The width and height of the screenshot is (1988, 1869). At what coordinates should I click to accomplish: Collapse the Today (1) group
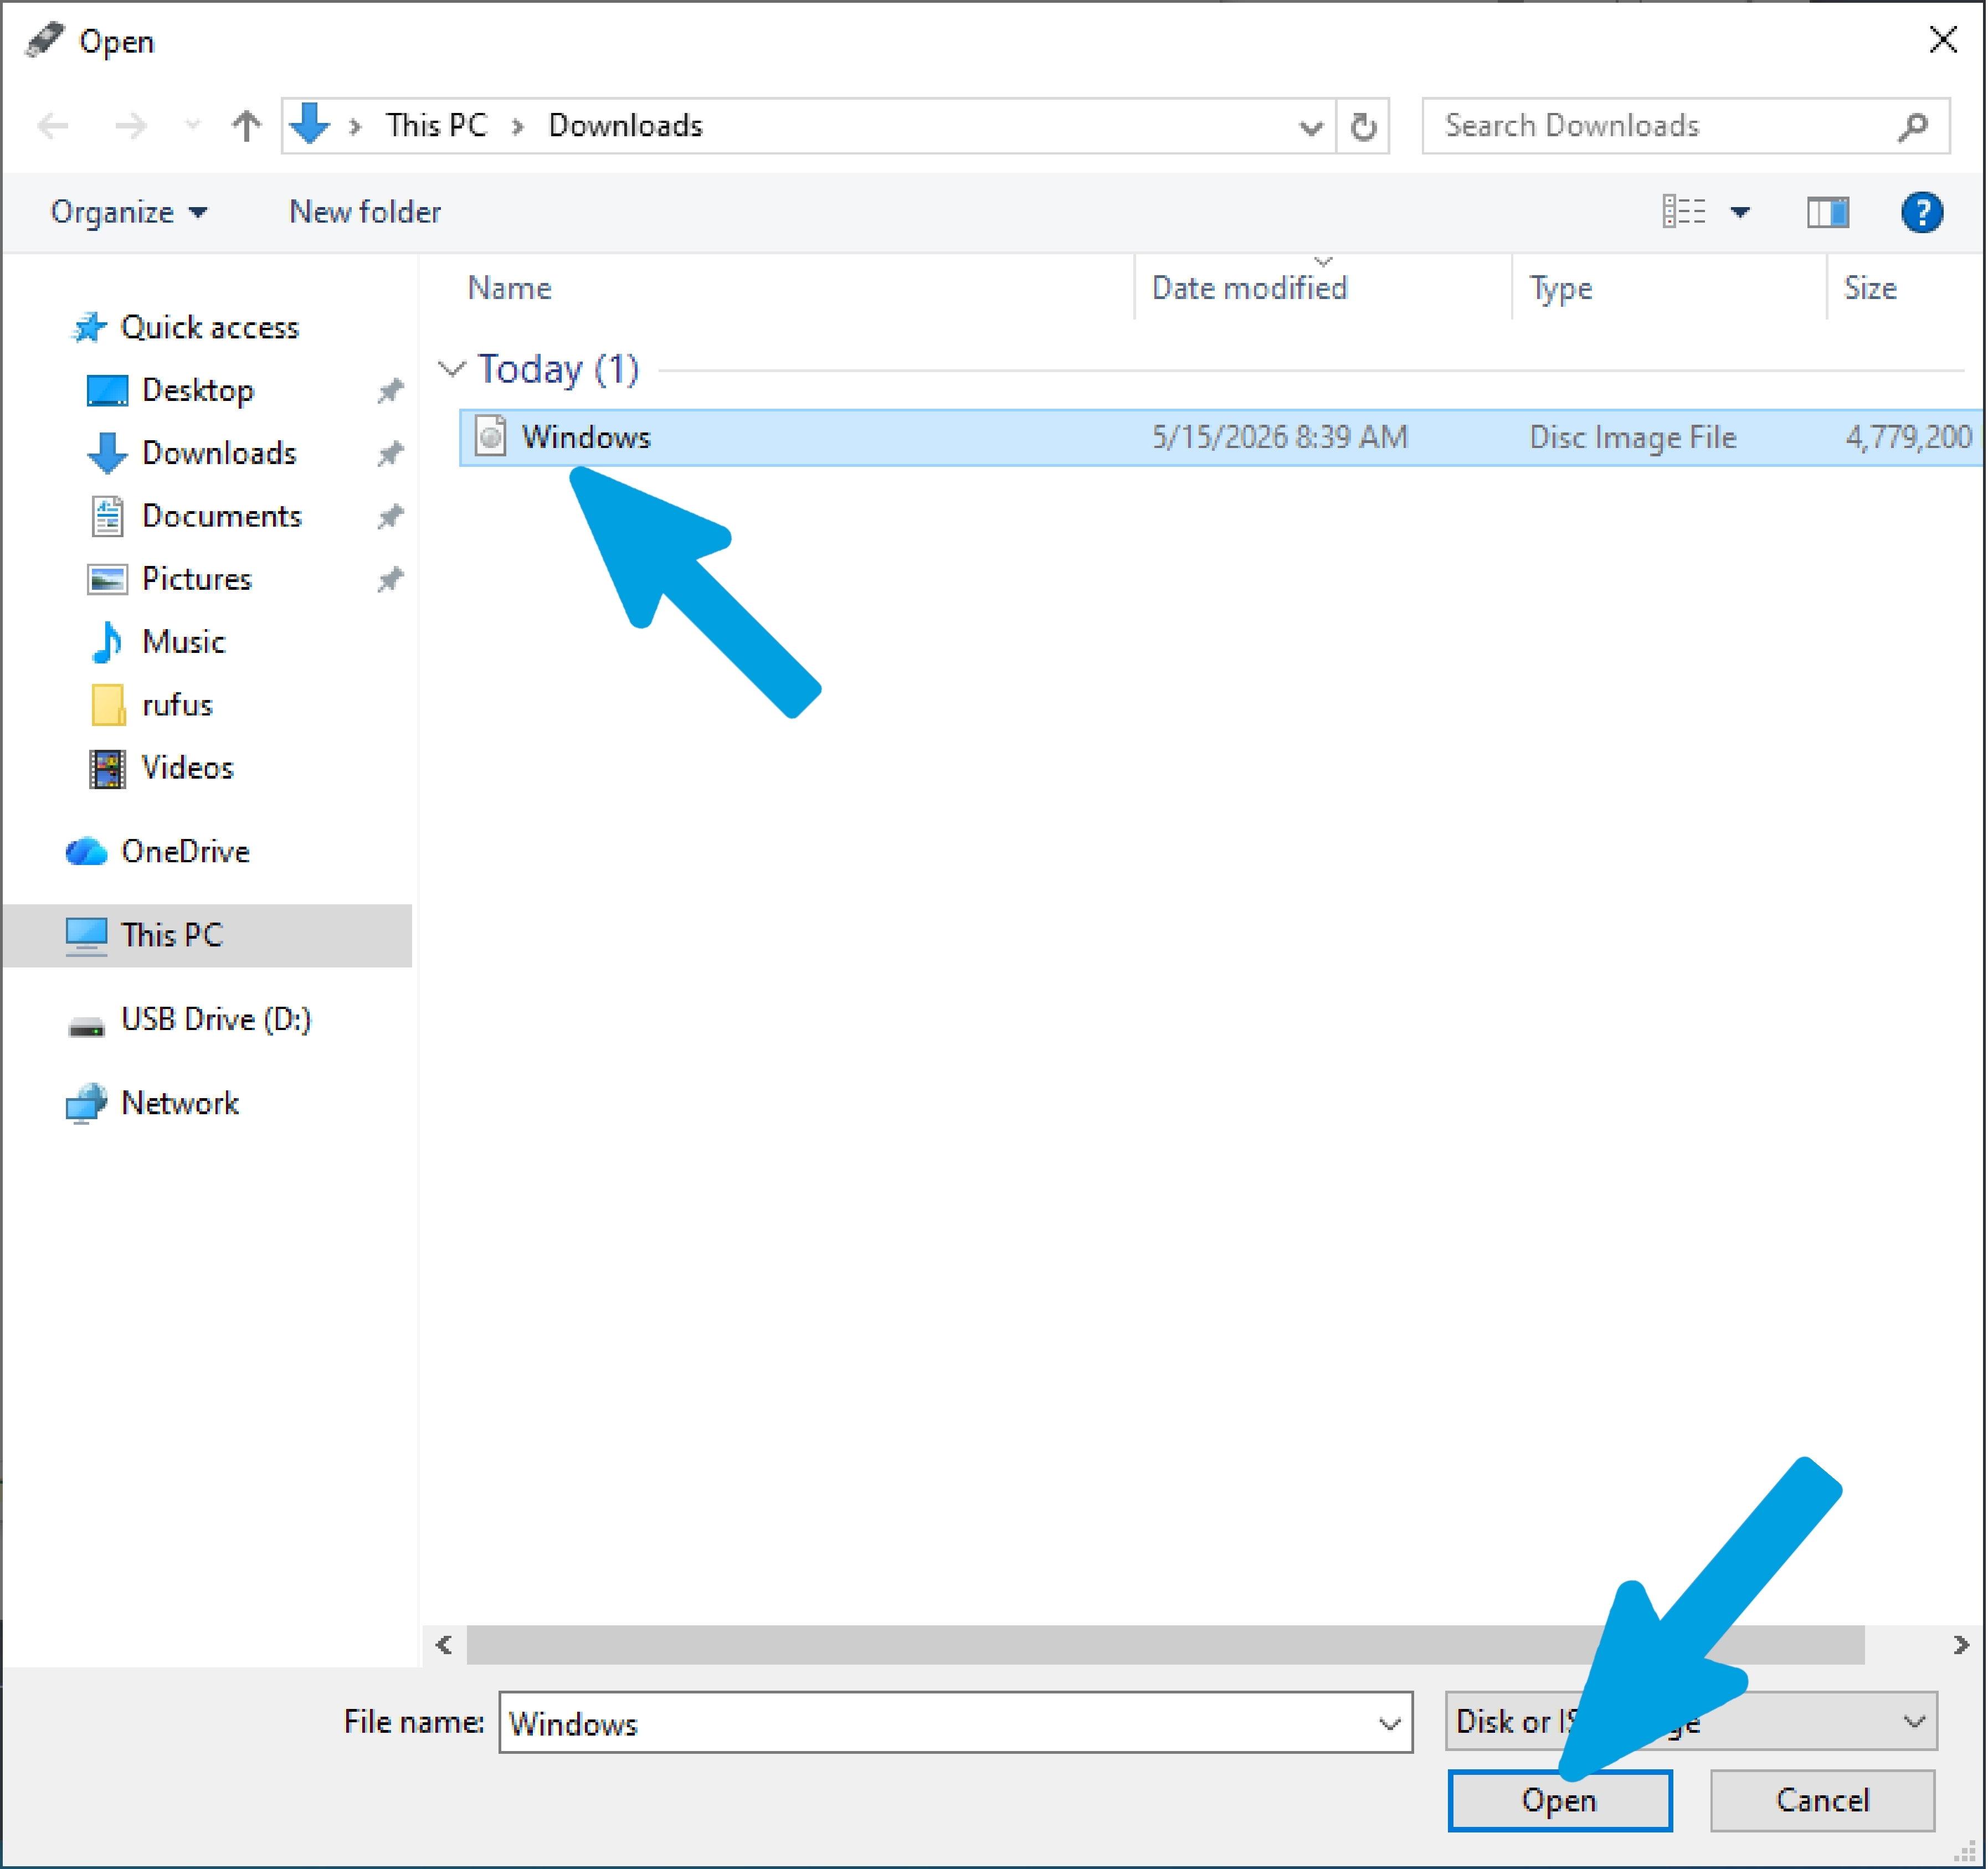[452, 369]
